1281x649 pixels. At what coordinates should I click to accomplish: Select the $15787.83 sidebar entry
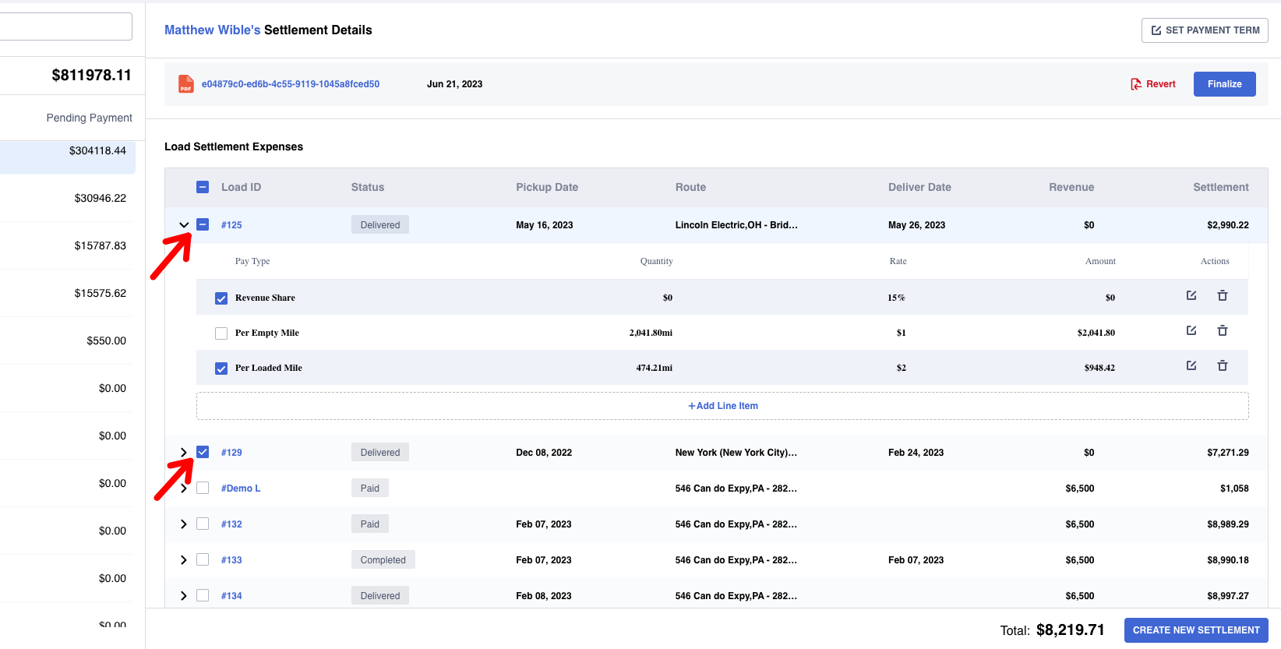100,245
